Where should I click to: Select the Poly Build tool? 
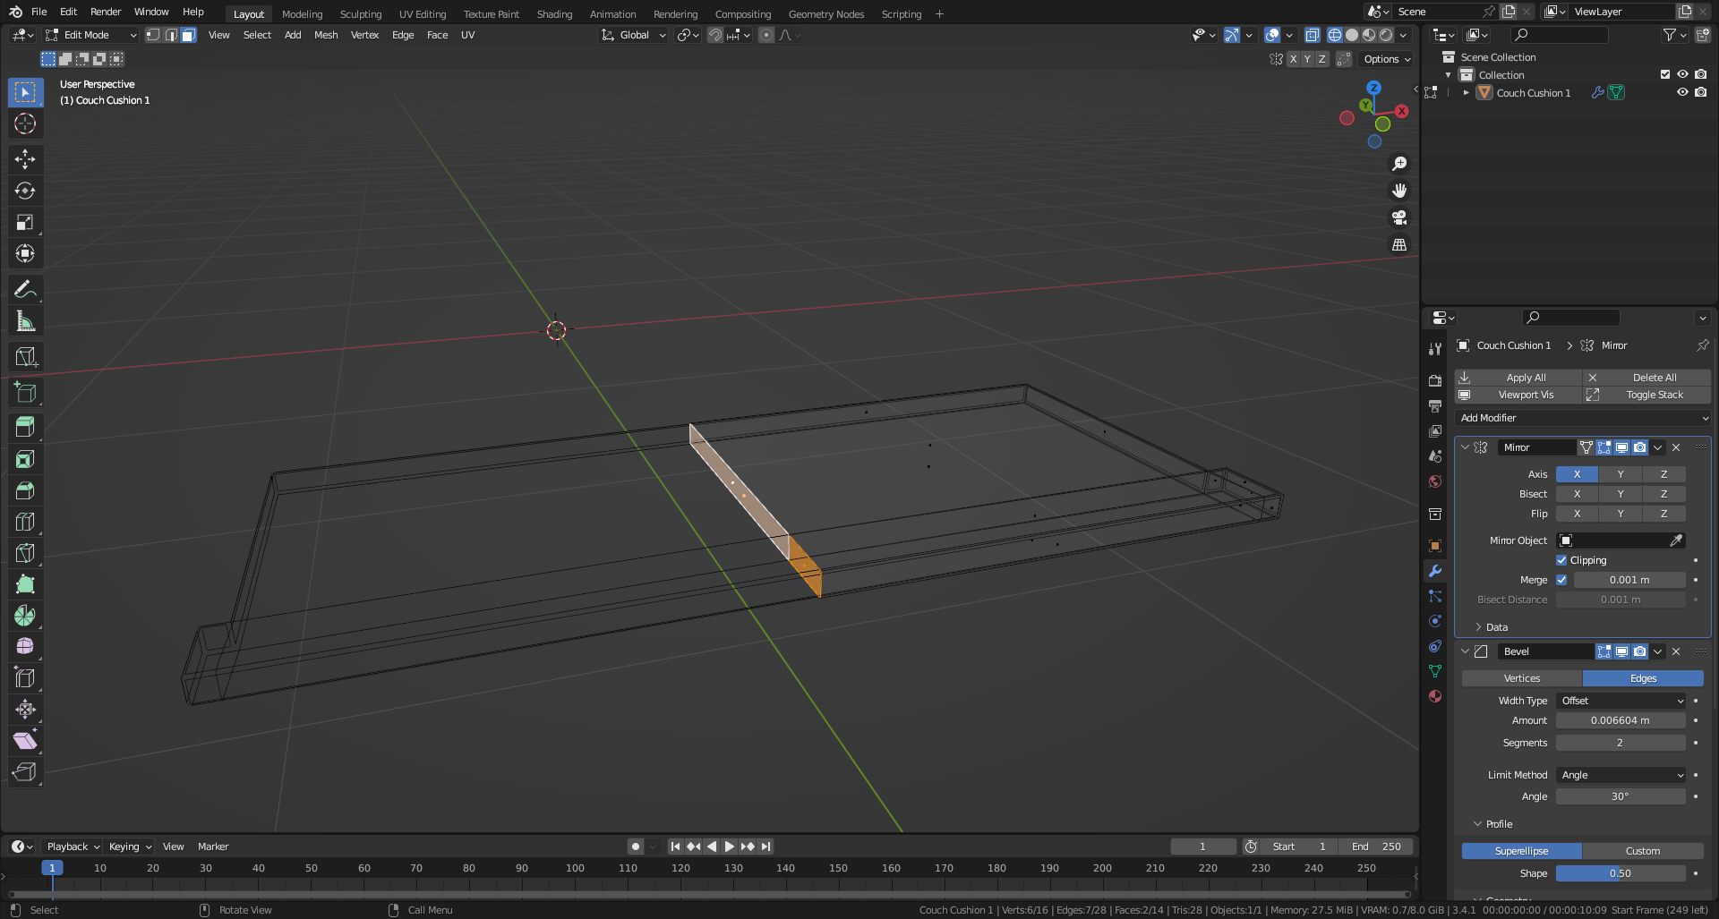(x=25, y=584)
